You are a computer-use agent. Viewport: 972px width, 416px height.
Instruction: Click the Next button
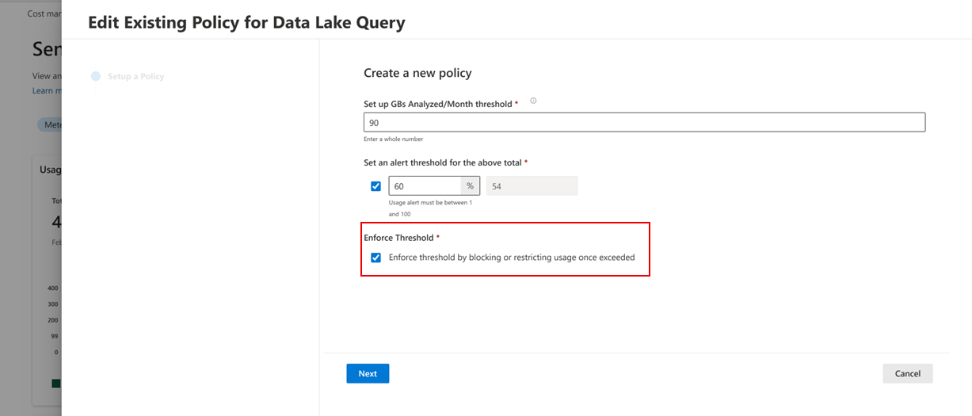(x=368, y=373)
